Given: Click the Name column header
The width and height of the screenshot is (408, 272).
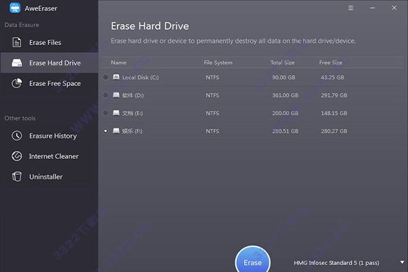Looking at the screenshot, I should pos(118,63).
